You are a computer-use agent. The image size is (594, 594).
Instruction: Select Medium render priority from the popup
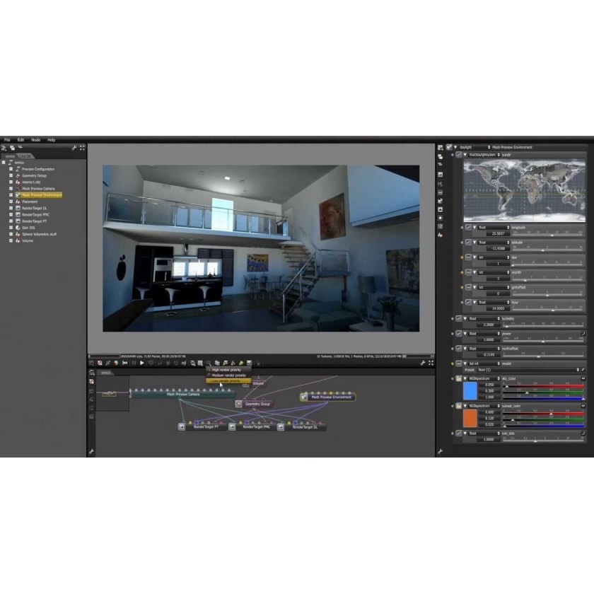point(228,375)
